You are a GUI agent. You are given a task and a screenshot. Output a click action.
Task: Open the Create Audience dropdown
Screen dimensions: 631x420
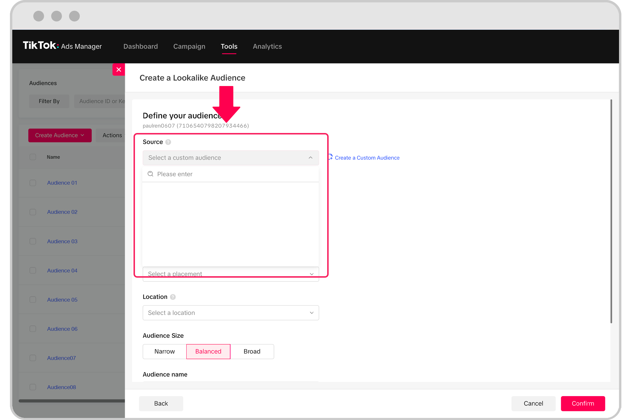point(60,135)
